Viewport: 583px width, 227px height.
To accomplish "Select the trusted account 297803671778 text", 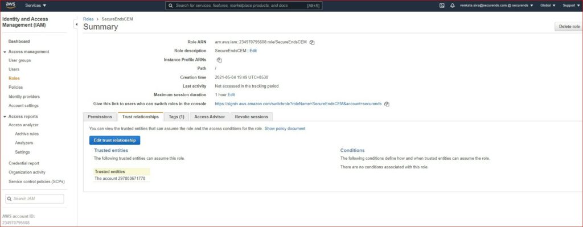I will tap(120, 179).
